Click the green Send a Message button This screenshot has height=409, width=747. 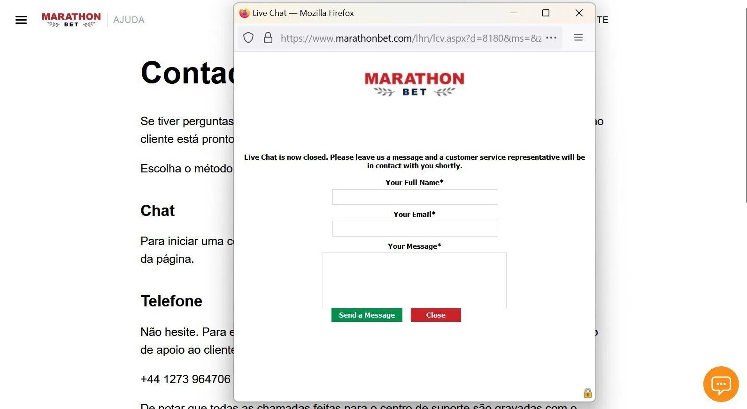click(367, 315)
